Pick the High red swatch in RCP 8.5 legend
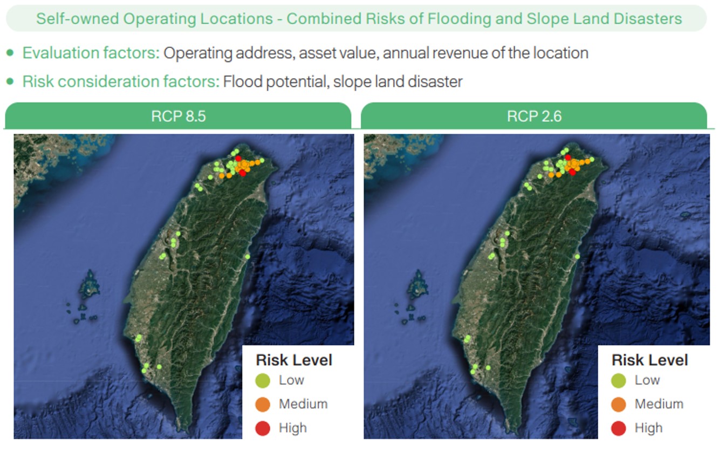 [x=263, y=428]
